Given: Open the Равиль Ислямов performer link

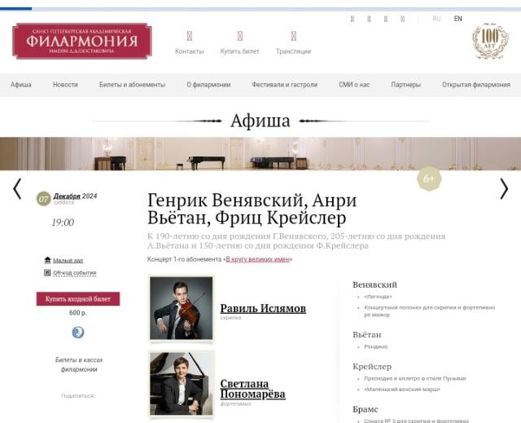Looking at the screenshot, I should (x=263, y=308).
